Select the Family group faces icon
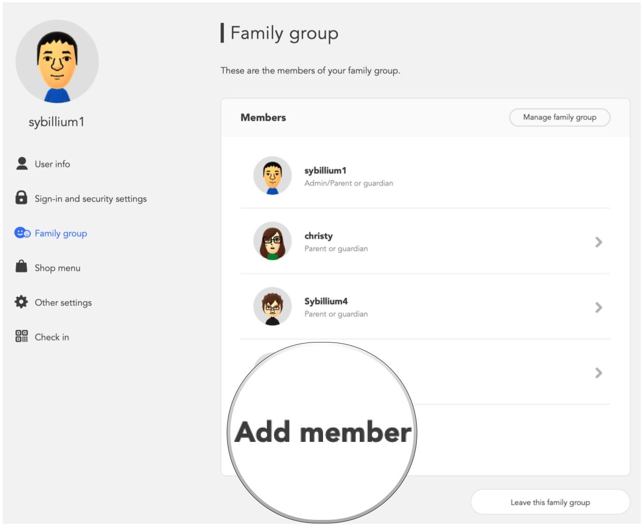The width and height of the screenshot is (644, 527). click(20, 233)
